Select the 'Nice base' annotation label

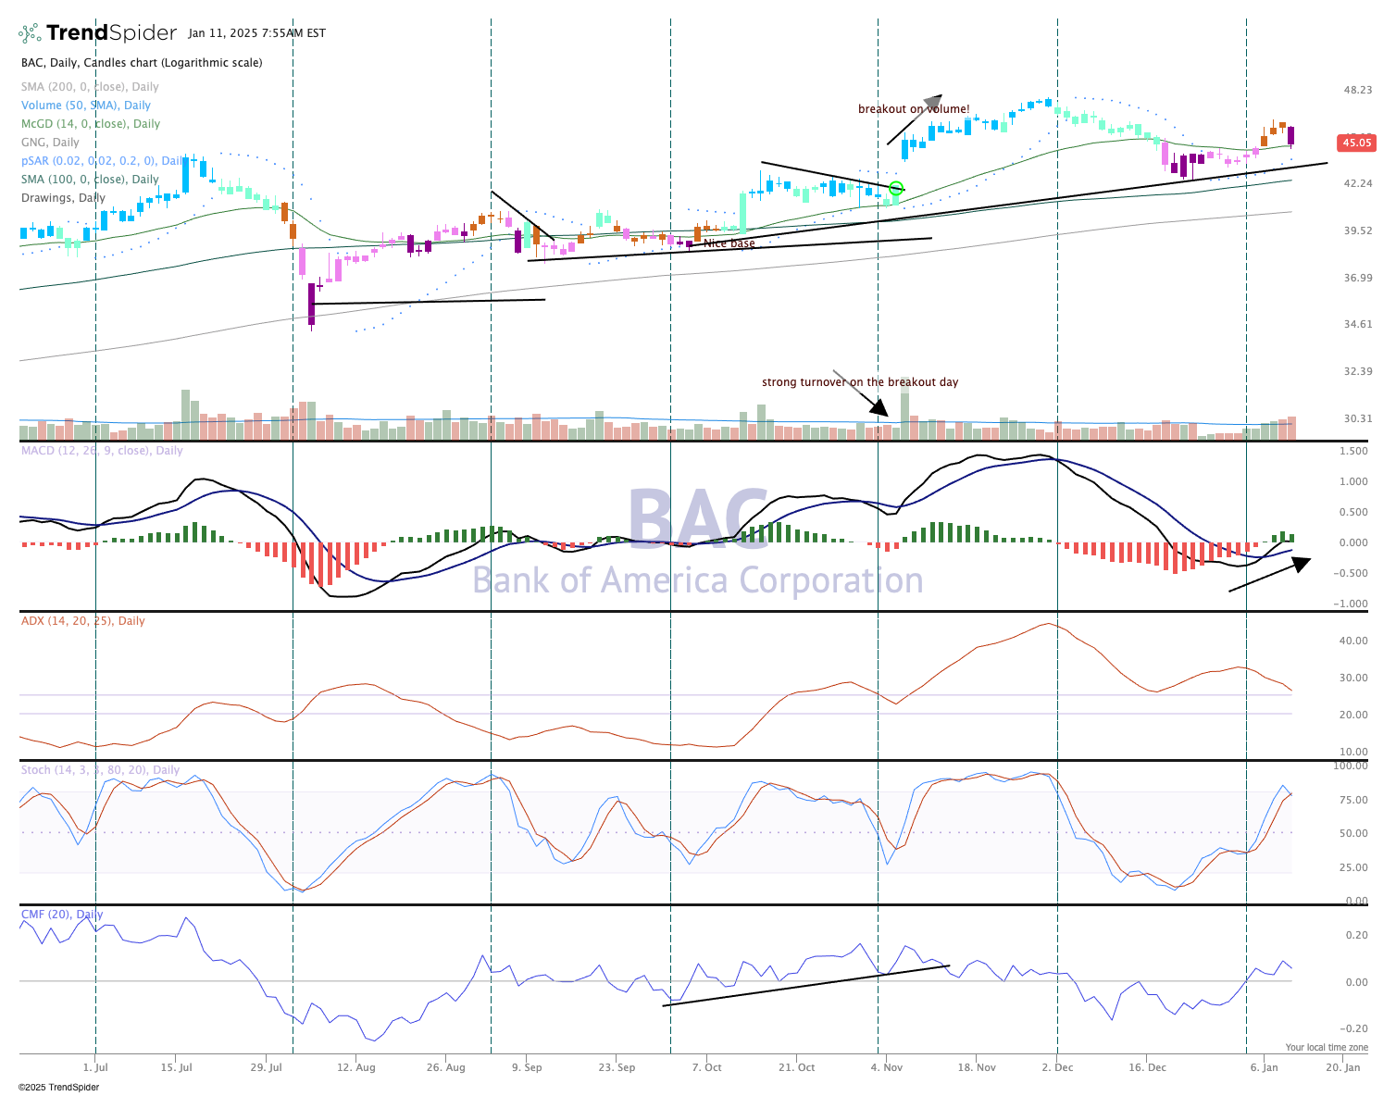[x=729, y=243]
